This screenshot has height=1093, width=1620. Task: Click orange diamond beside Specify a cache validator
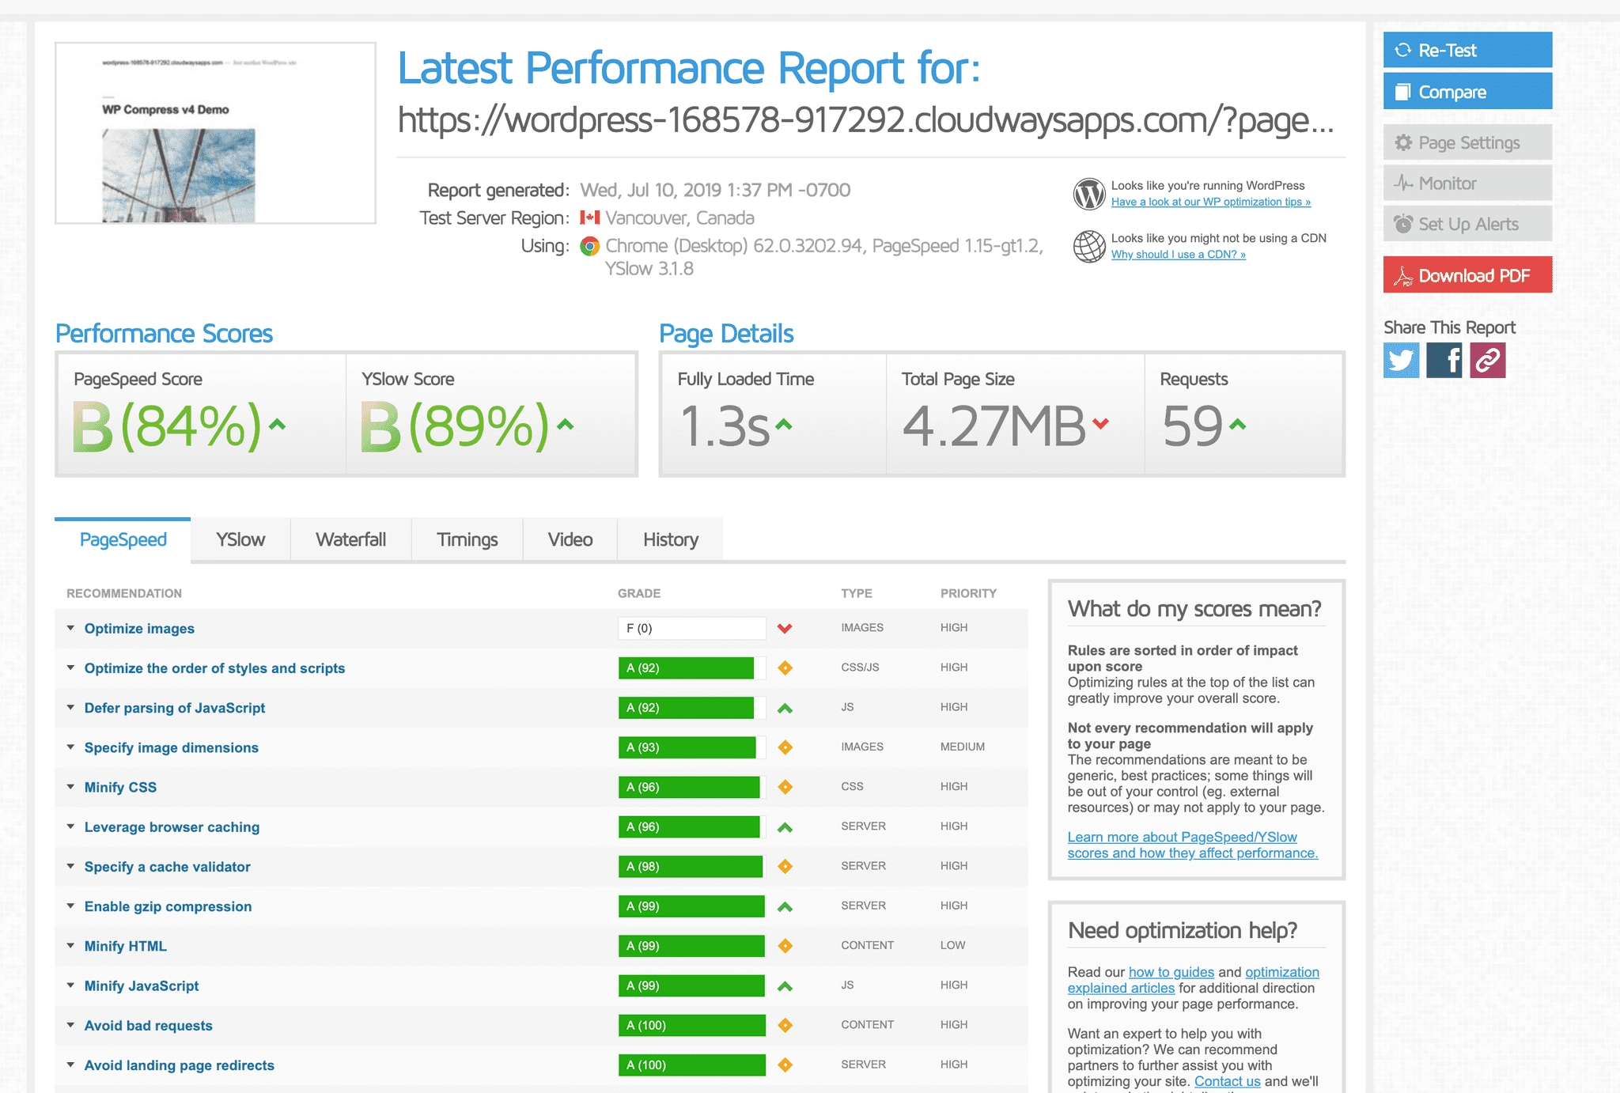click(785, 867)
